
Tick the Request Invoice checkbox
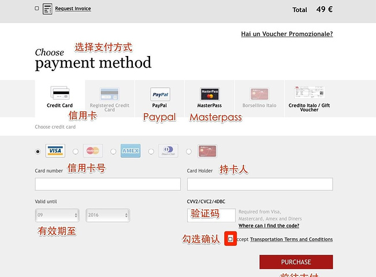click(x=37, y=9)
